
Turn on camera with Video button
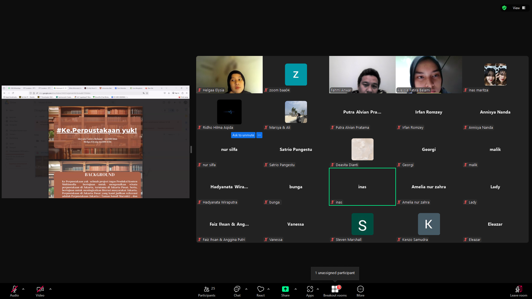40,292
